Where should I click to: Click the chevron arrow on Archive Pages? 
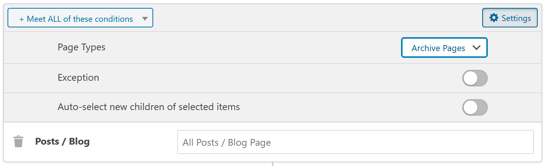point(476,48)
